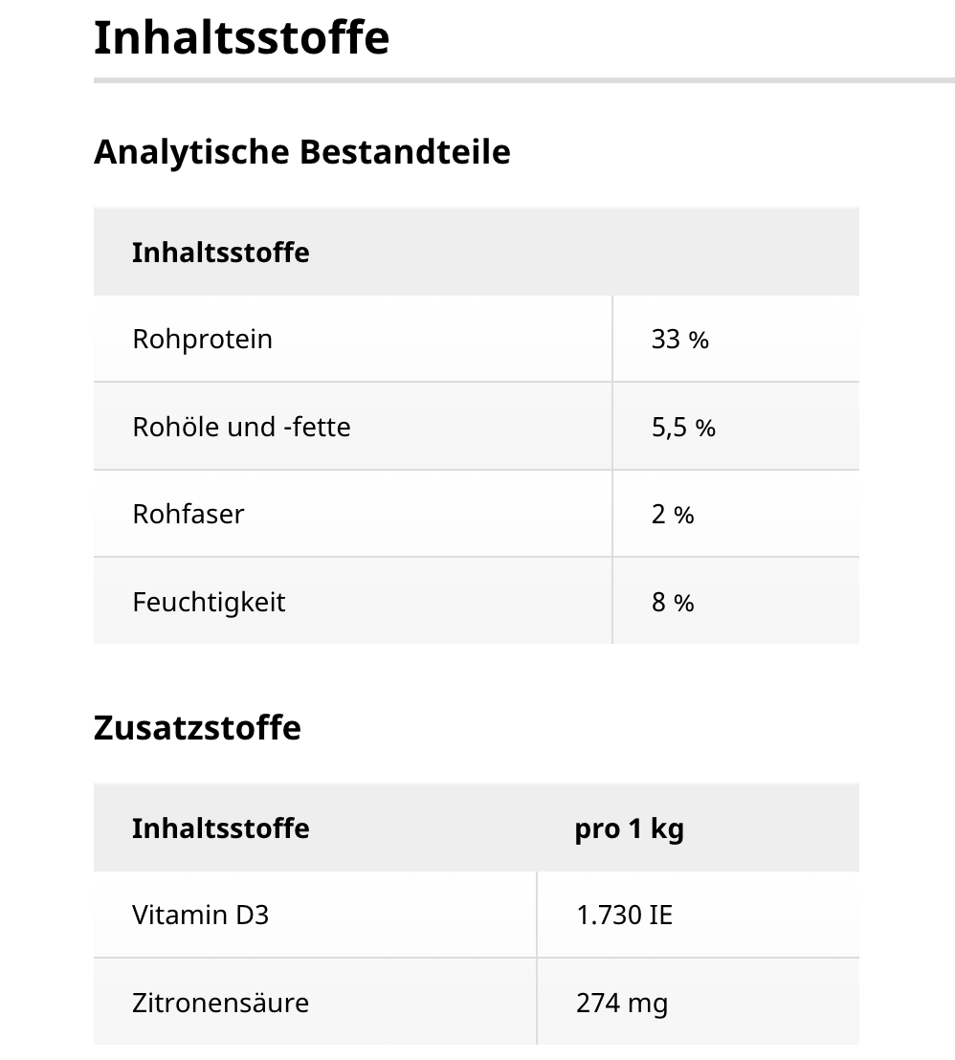Select the Feuchtigkeit label cell
Image resolution: width=955 pixels, height=1060 pixels.
coord(209,602)
